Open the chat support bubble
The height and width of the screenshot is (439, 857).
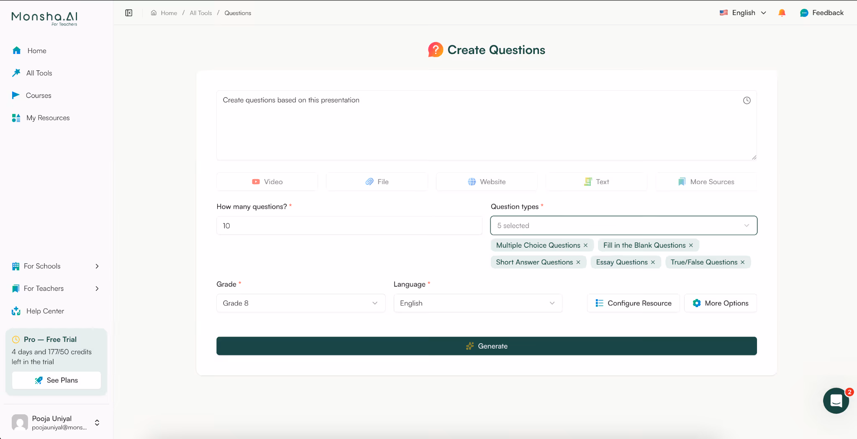pyautogui.click(x=835, y=400)
